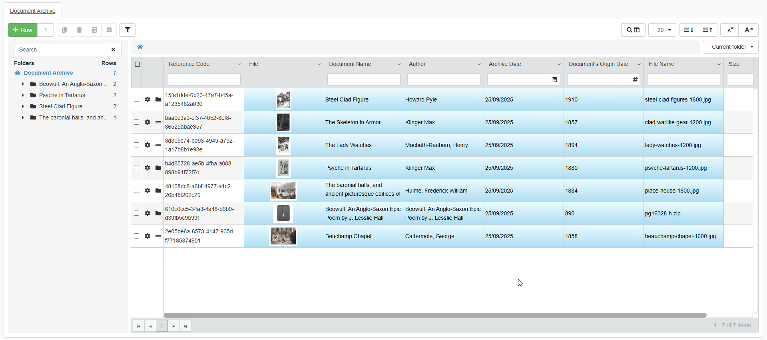
Task: Check the Psyche in Tartarus row checkbox
Action: point(137,168)
